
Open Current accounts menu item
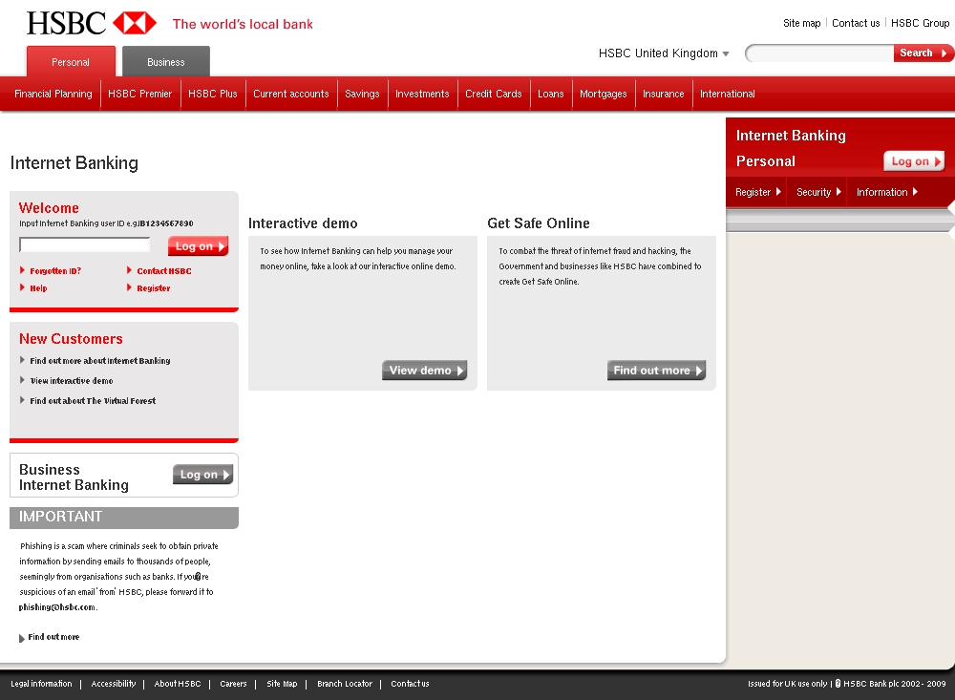click(x=291, y=94)
